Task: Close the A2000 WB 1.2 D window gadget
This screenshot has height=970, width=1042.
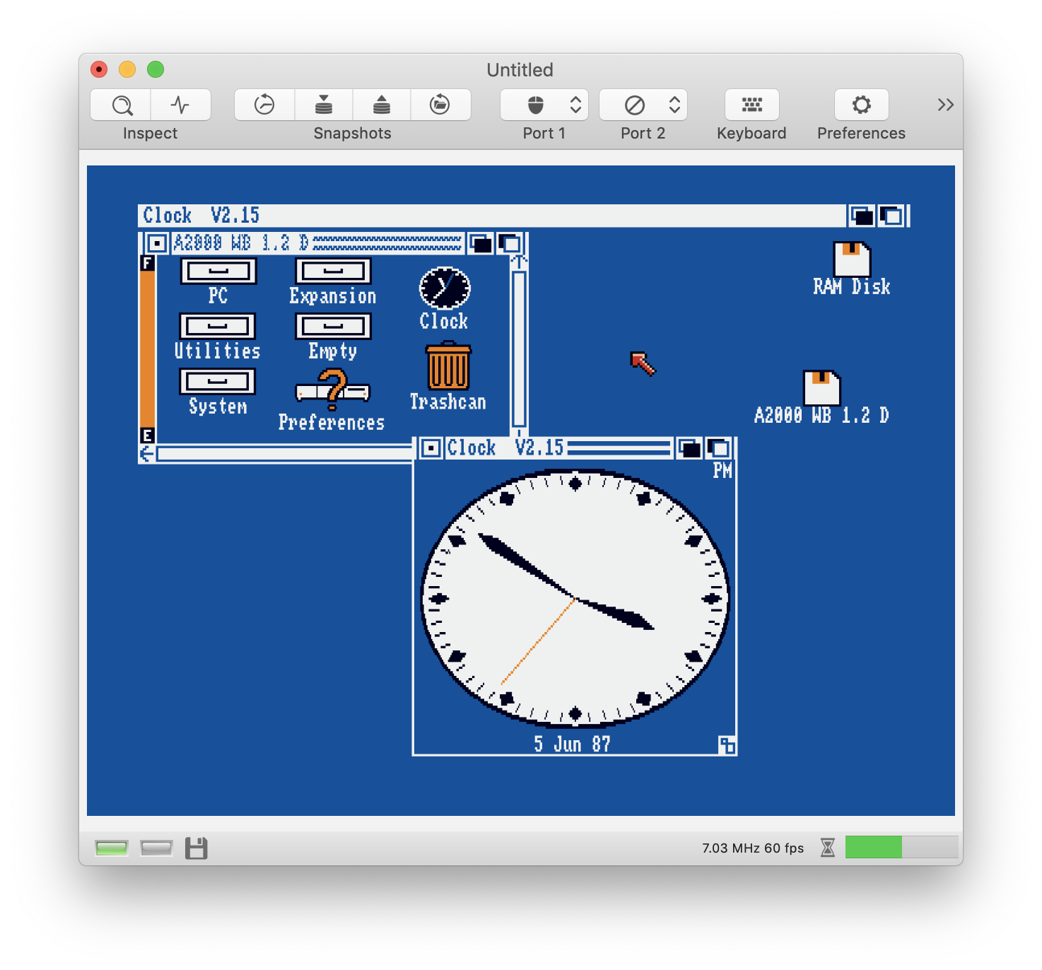Action: click(157, 243)
